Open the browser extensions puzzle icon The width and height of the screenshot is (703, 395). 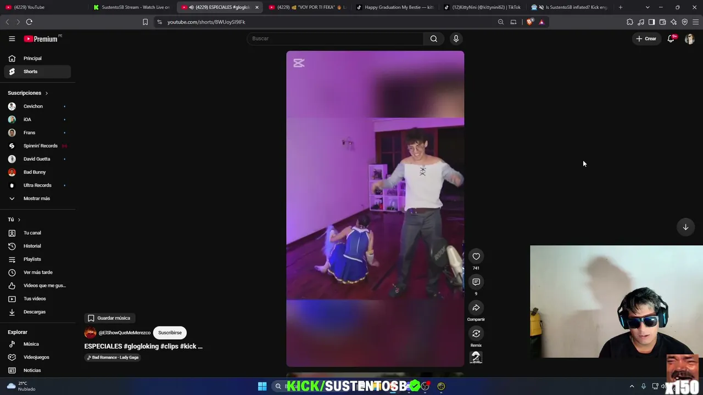[x=630, y=22]
